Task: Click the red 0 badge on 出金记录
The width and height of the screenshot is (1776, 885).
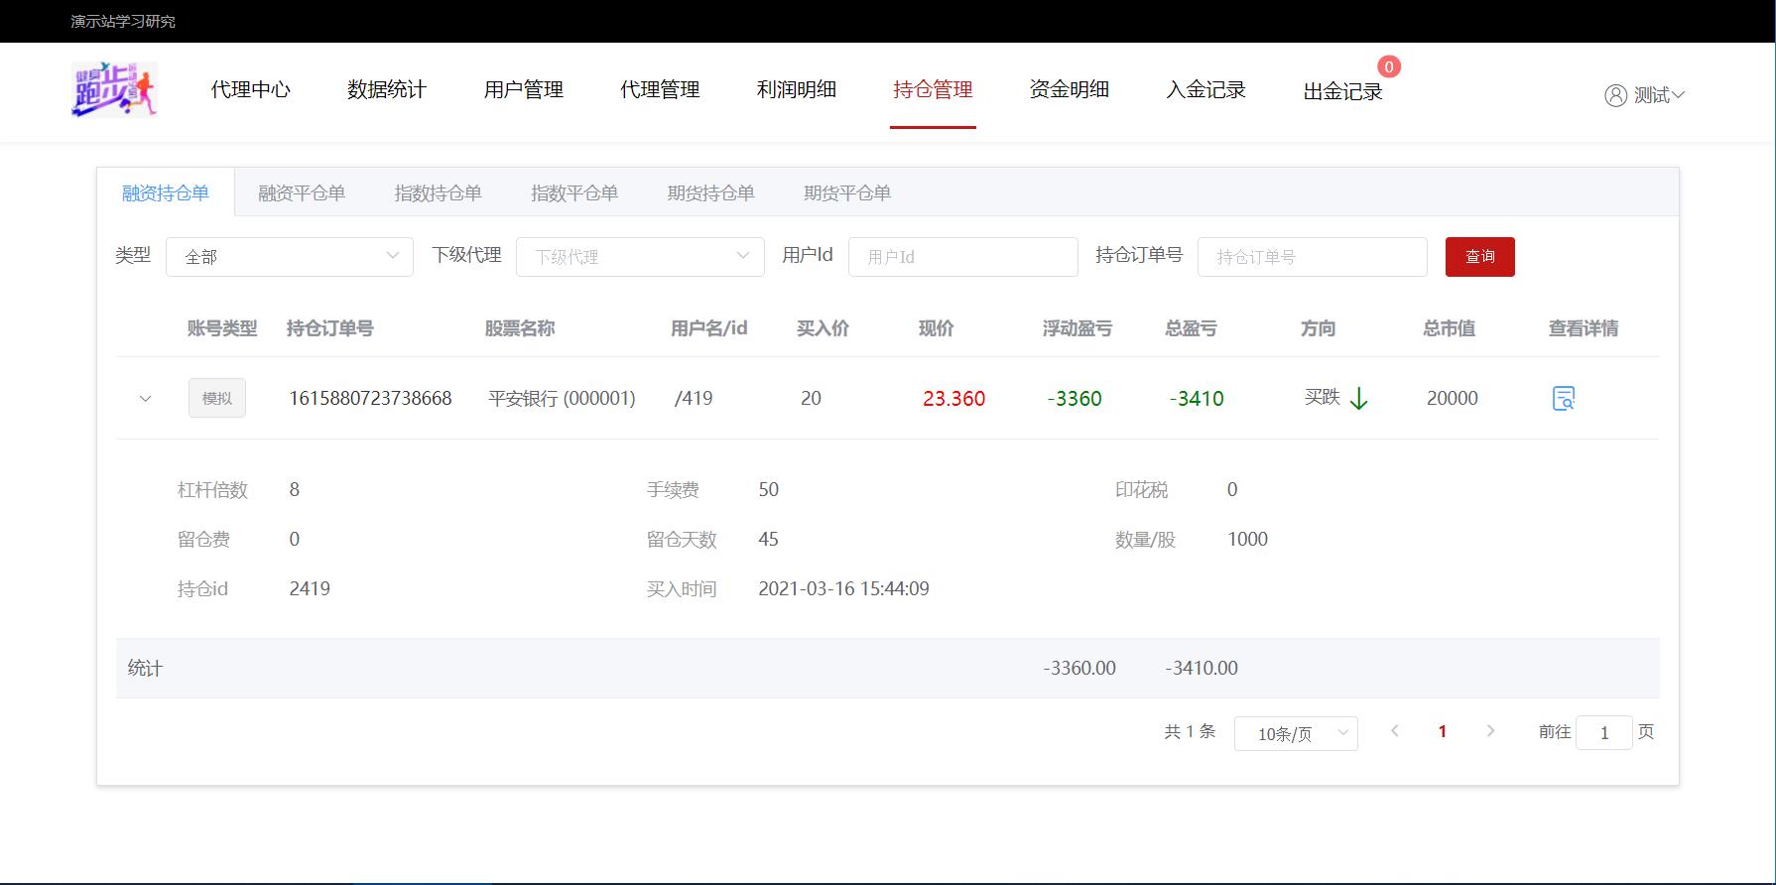Action: coord(1389,66)
